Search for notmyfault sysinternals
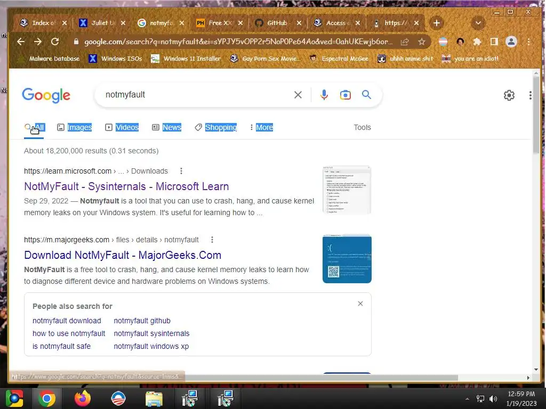This screenshot has width=546, height=409. coord(151,333)
